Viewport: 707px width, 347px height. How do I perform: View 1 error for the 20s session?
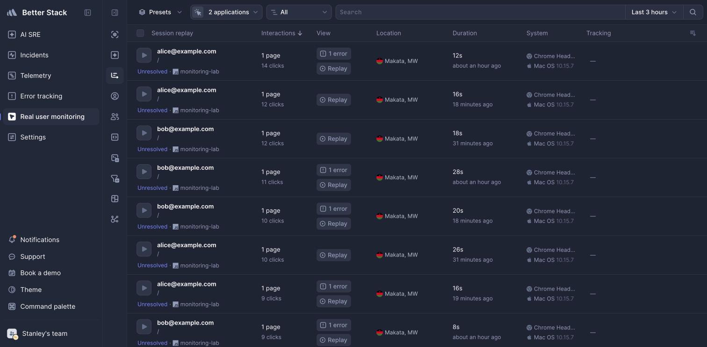334,209
